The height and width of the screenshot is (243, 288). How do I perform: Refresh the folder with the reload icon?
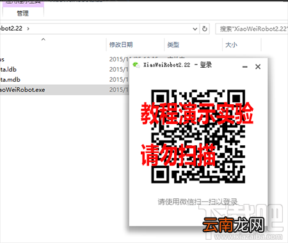[x=205, y=29]
